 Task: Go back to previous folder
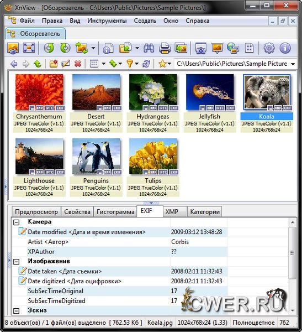coord(14,64)
